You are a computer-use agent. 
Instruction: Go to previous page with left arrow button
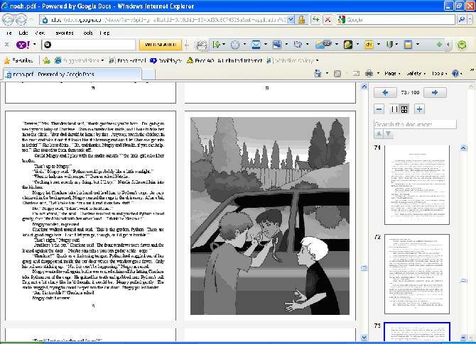[385, 93]
